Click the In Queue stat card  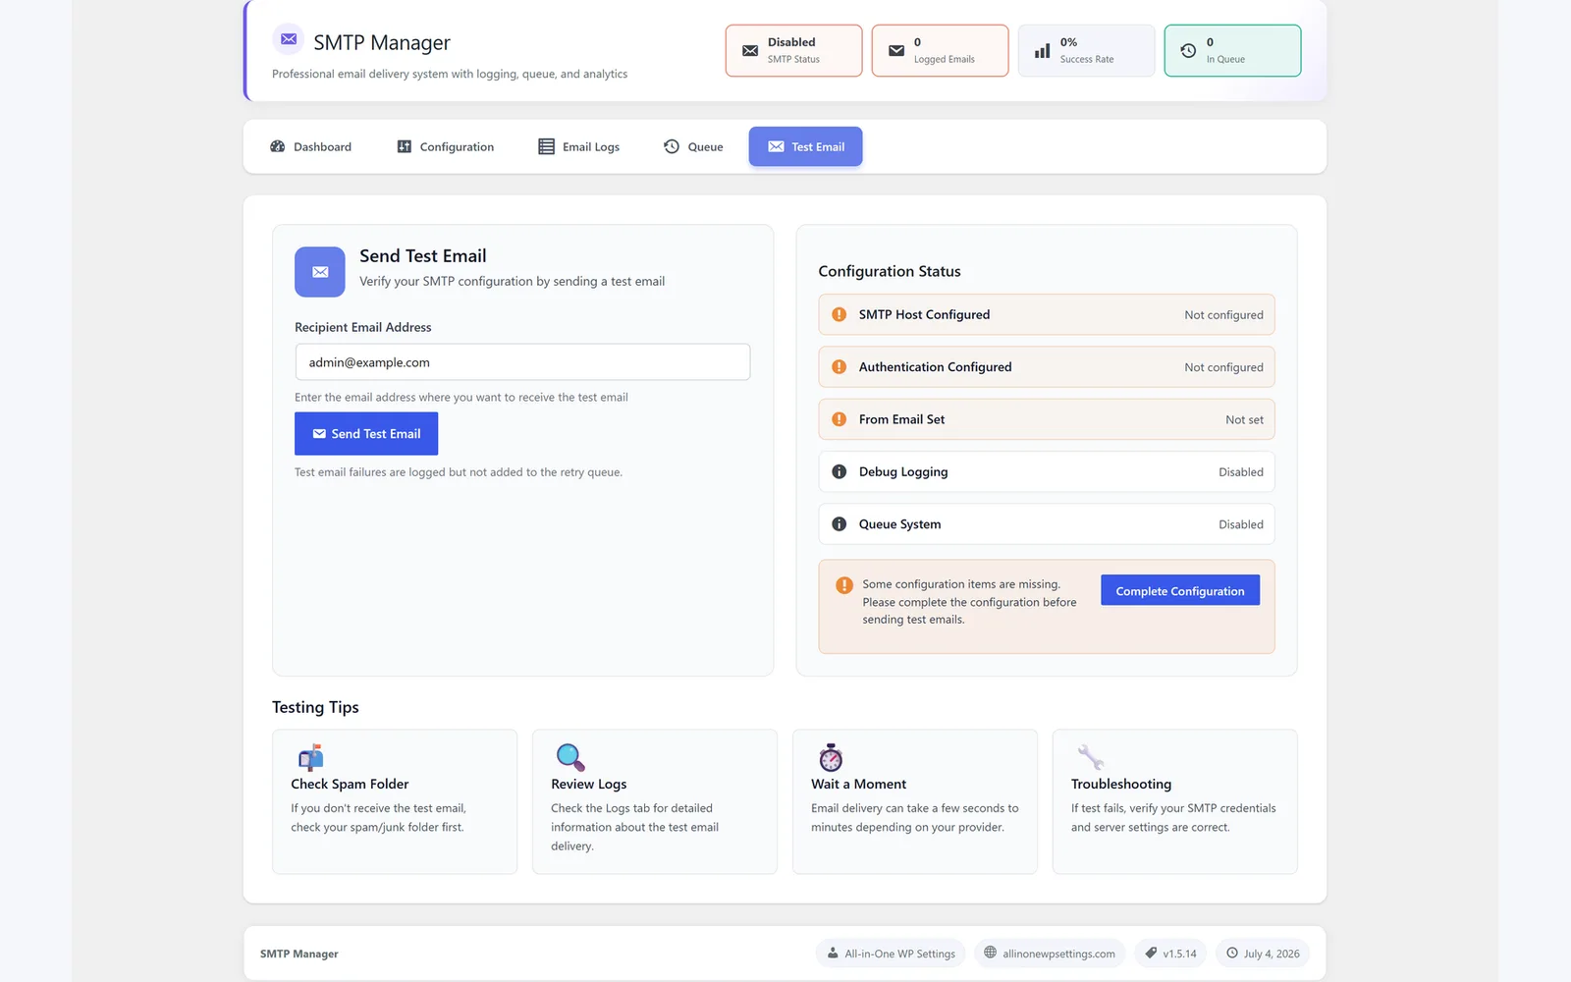(x=1232, y=50)
